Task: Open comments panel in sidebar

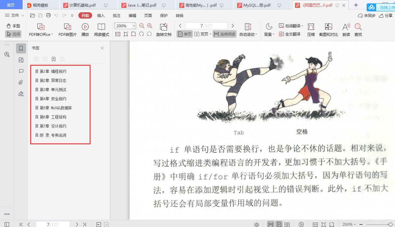Action: point(21,71)
